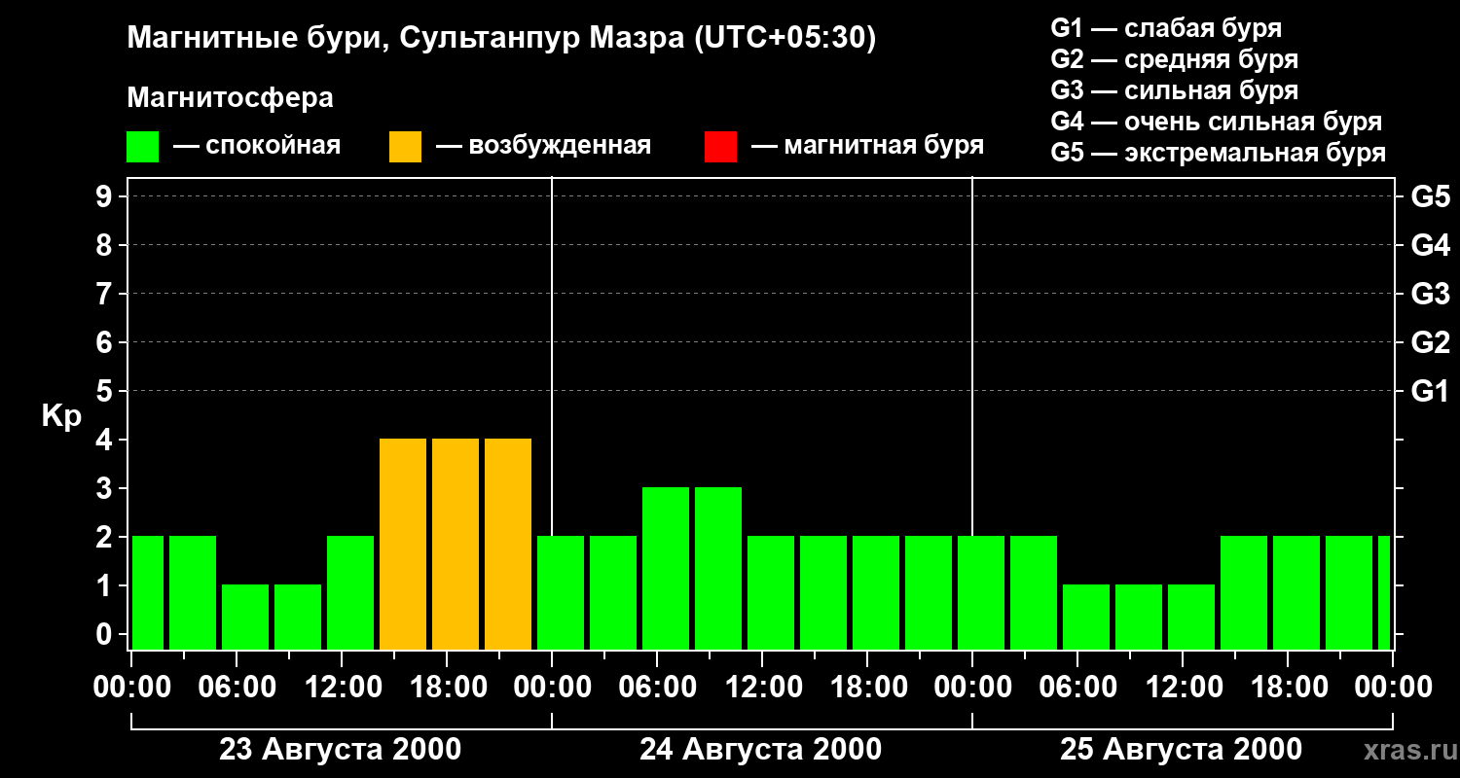Click the 18:00 time label for 24 Августа

(867, 687)
